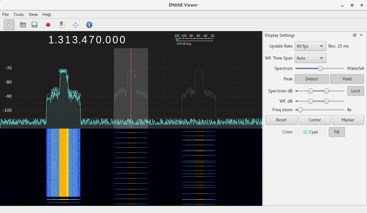Maximize the EMANE Viewer window
This screenshot has width=367, height=213.
(352, 5)
